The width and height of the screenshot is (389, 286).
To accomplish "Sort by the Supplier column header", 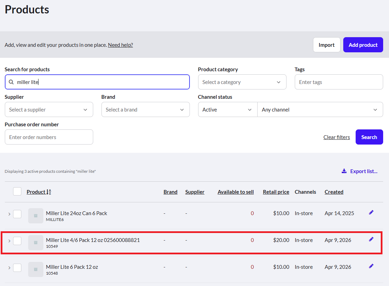I will [195, 192].
